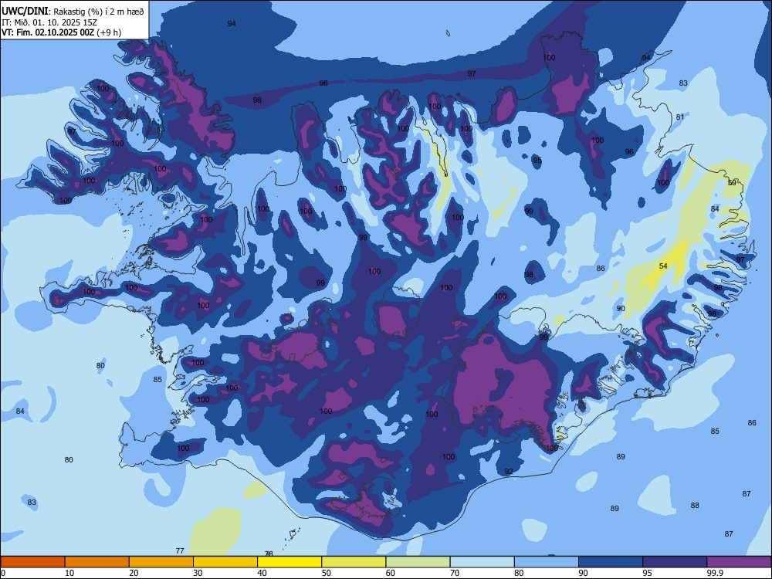Click the light green 60-70 legend swatch
The width and height of the screenshot is (772, 579).
coord(418,562)
